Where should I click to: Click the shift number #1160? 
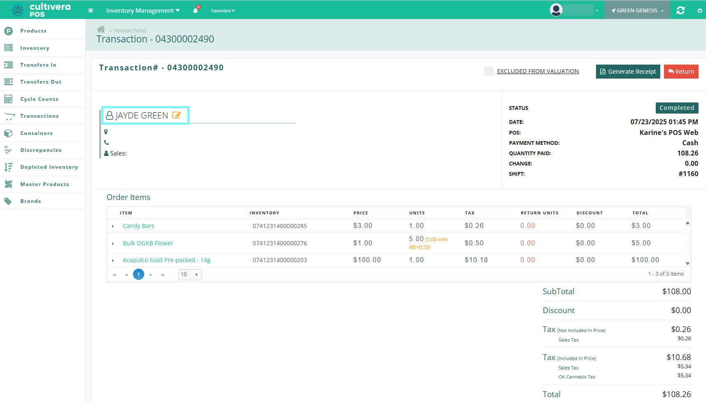(x=688, y=174)
